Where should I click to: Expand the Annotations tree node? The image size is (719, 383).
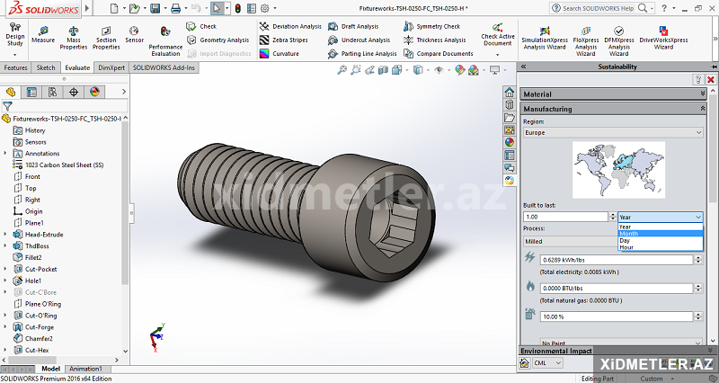click(x=6, y=153)
